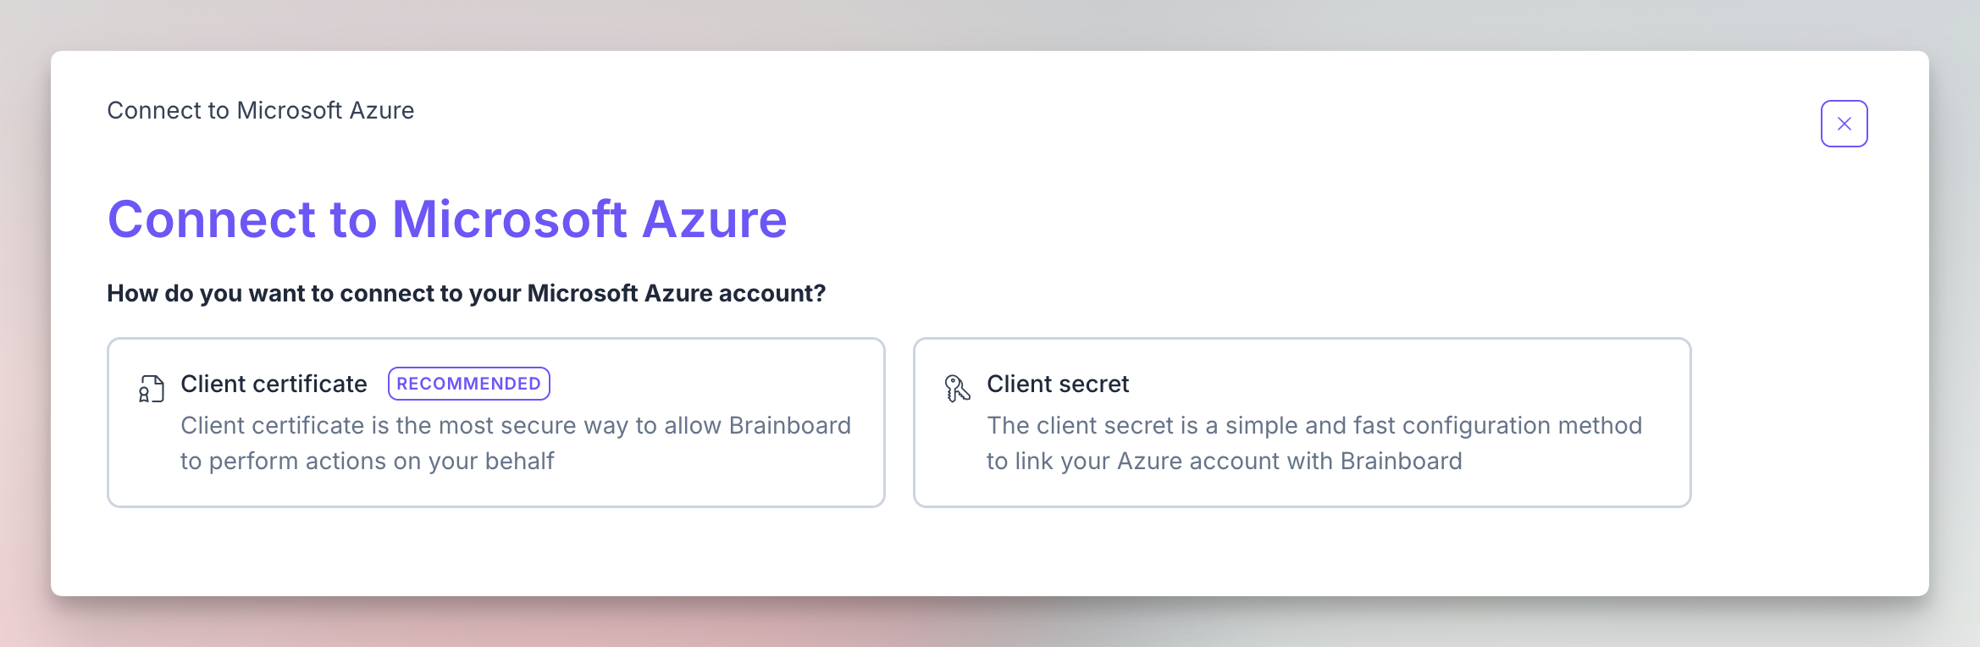This screenshot has height=647, width=1980.
Task: Click the blurred backdrop below the dialog
Action: (989, 623)
